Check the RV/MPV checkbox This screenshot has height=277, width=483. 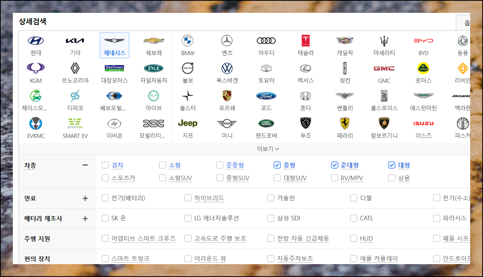tap(334, 178)
